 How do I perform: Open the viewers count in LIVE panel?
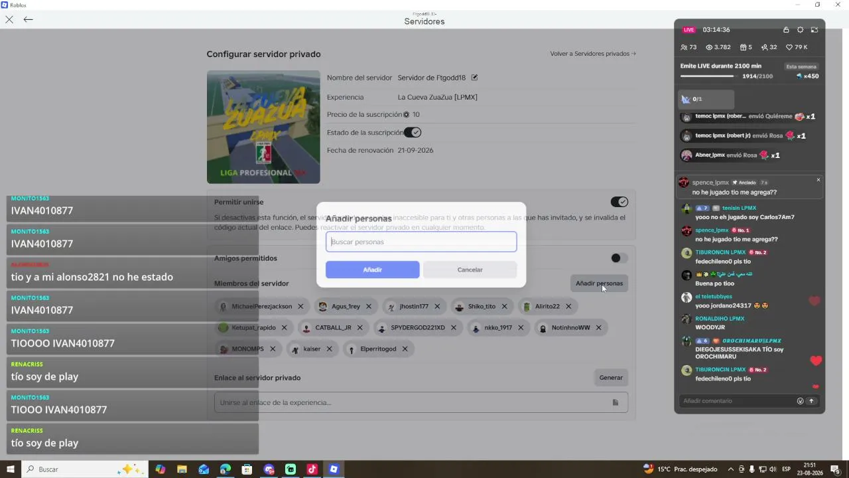(688, 48)
